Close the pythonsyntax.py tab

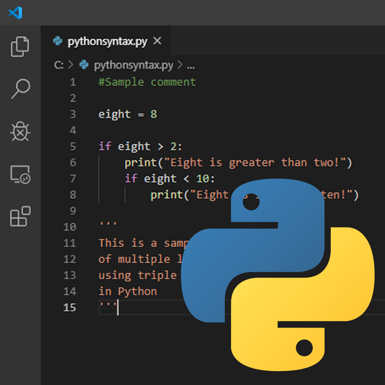point(157,40)
